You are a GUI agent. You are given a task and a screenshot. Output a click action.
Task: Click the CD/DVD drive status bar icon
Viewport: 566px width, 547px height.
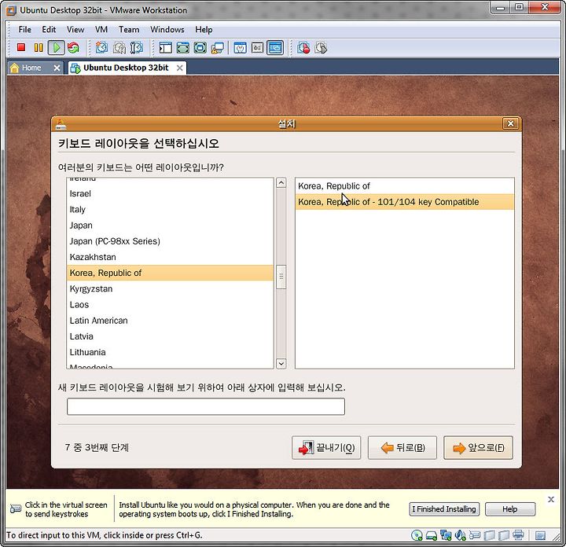(417, 535)
